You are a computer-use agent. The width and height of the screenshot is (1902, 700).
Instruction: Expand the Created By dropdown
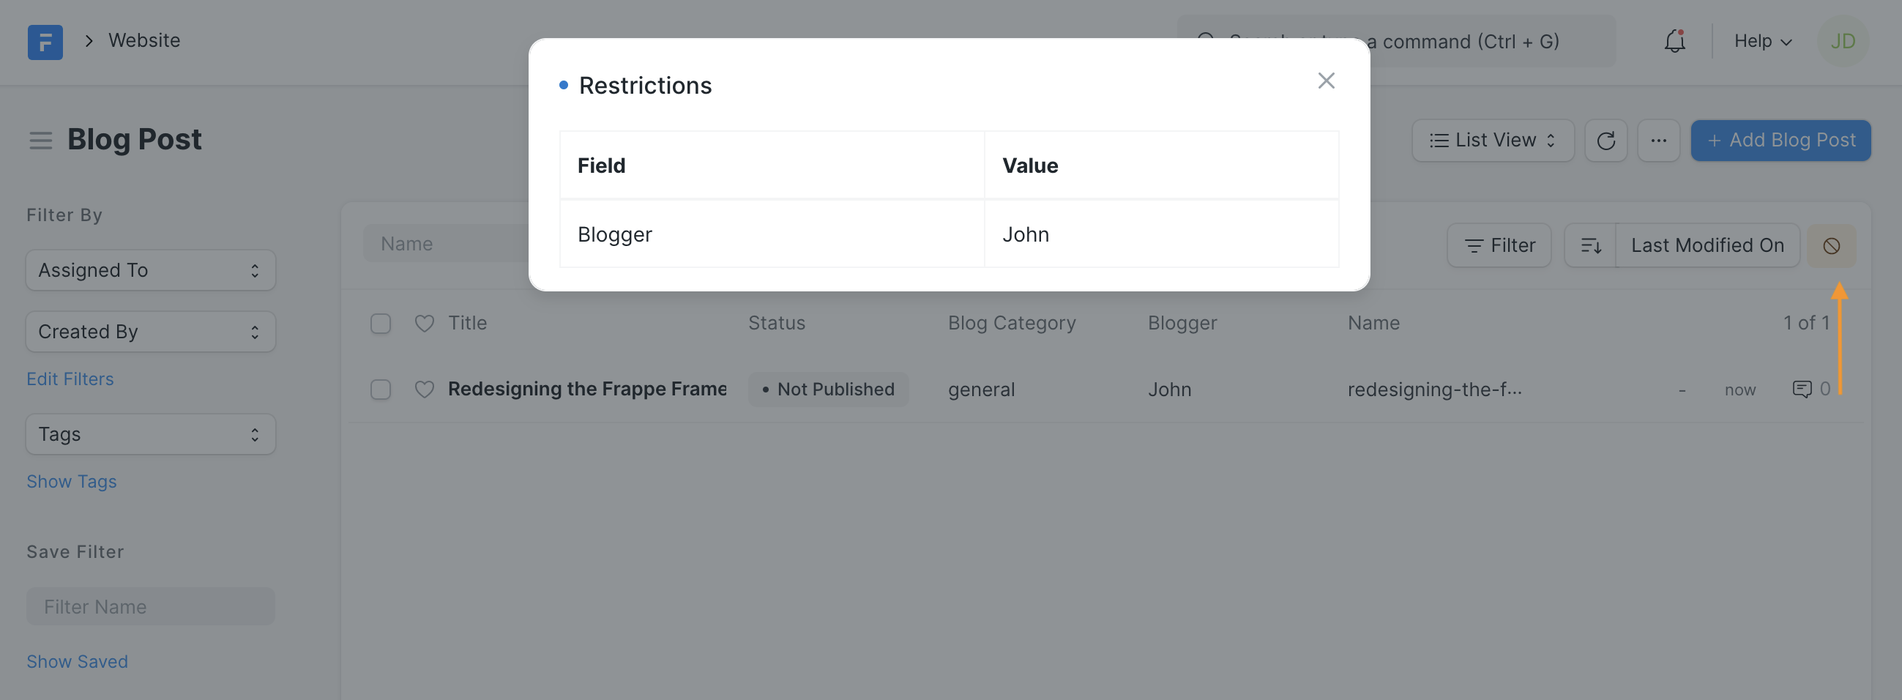click(150, 332)
